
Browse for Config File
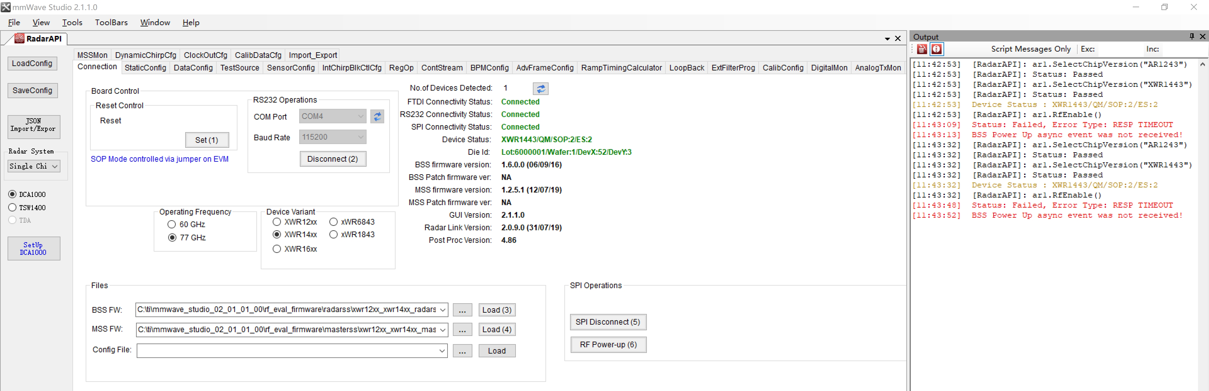click(462, 351)
